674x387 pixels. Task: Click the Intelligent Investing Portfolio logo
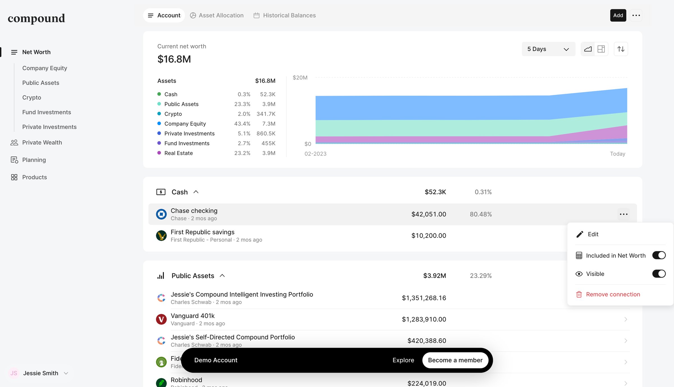coord(161,298)
